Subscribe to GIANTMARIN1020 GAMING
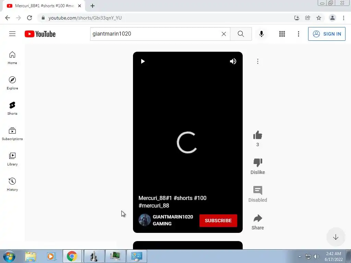This screenshot has height=263, width=351. 218,221
